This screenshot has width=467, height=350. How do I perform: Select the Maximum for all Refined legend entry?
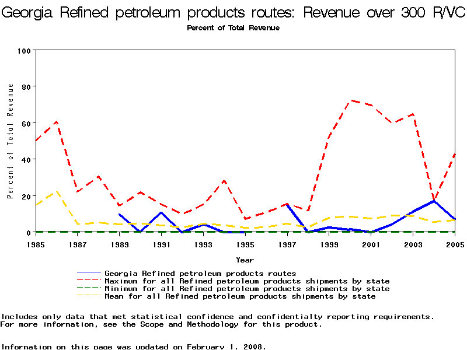pyautogui.click(x=247, y=281)
